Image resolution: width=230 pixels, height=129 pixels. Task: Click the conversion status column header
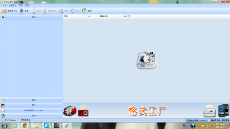click(x=111, y=16)
